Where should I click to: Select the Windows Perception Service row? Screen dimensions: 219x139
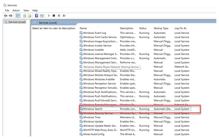pyautogui.click(x=135, y=83)
